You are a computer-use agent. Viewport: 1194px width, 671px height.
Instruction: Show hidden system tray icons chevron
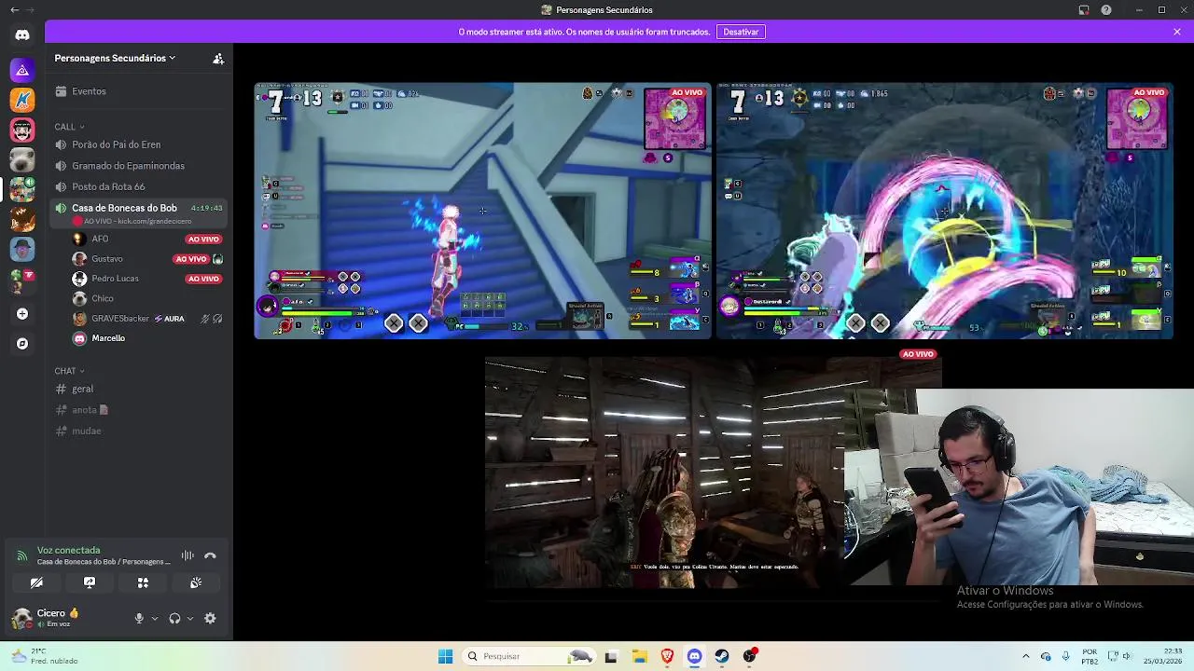[x=1025, y=656]
